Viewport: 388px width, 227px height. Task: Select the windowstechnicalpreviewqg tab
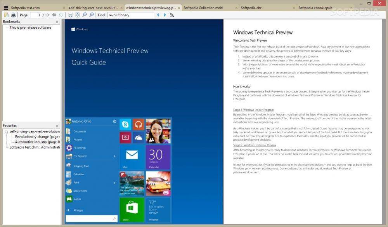151,8
